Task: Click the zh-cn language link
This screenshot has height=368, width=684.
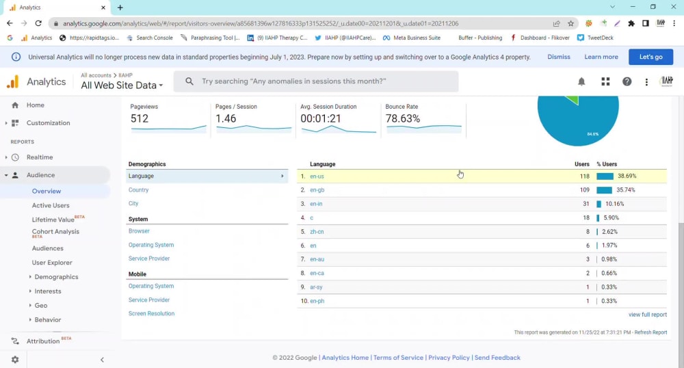Action: pyautogui.click(x=317, y=231)
